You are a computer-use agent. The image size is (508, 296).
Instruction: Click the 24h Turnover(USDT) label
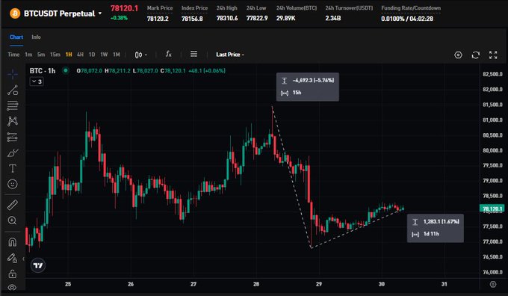pos(350,7)
